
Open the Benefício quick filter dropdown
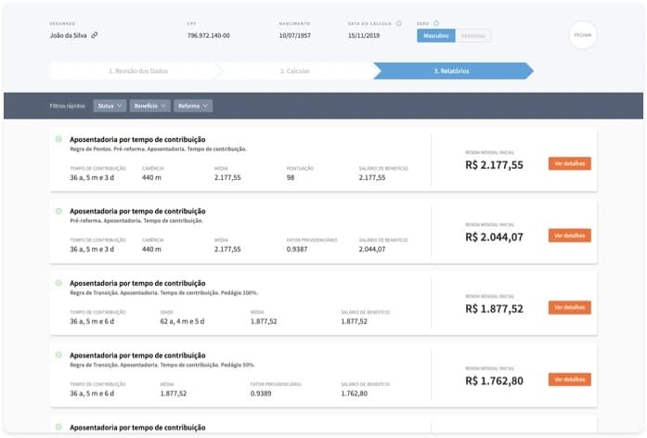(x=149, y=106)
